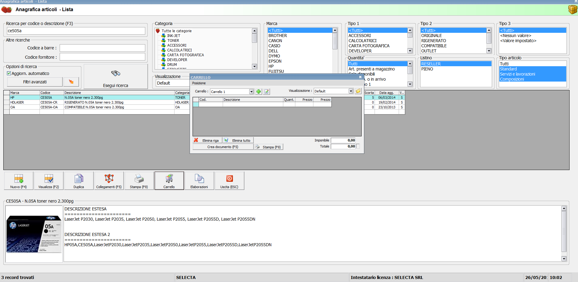The width and height of the screenshot is (578, 282).
Task: Select Tutte le categorie tree root
Action: coord(176,31)
